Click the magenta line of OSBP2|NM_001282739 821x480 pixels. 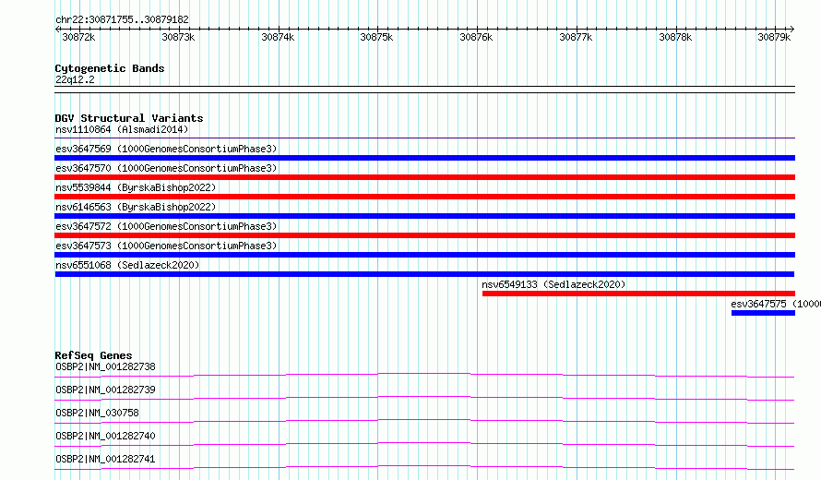point(424,398)
